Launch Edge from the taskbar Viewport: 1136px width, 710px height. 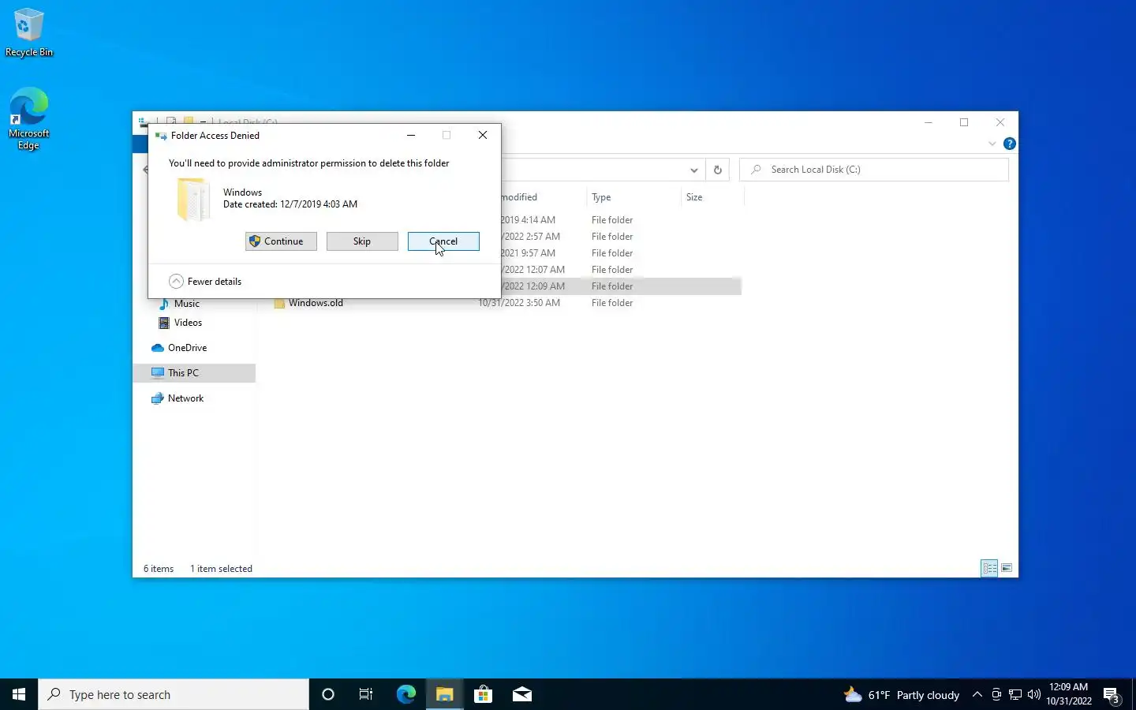coord(405,694)
